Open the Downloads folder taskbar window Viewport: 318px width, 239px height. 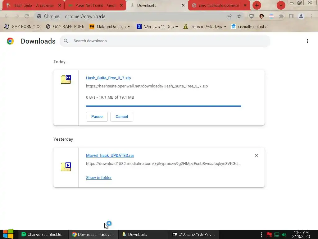(143, 234)
